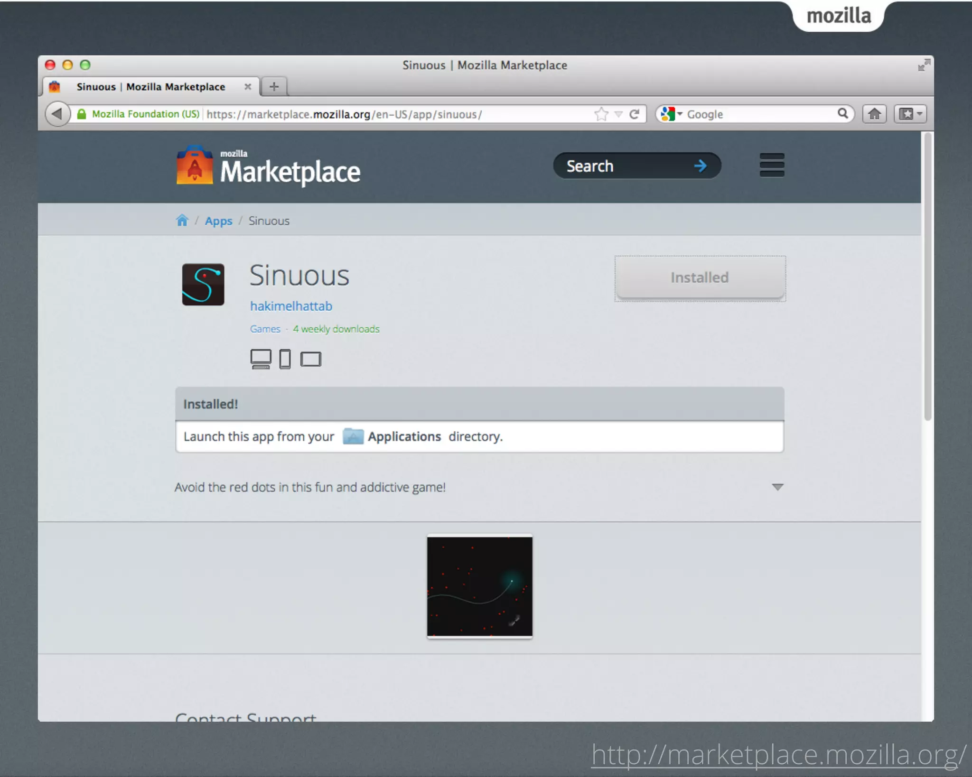
Task: Select the Sinuous | Mozilla Marketplace tab
Action: pos(151,87)
